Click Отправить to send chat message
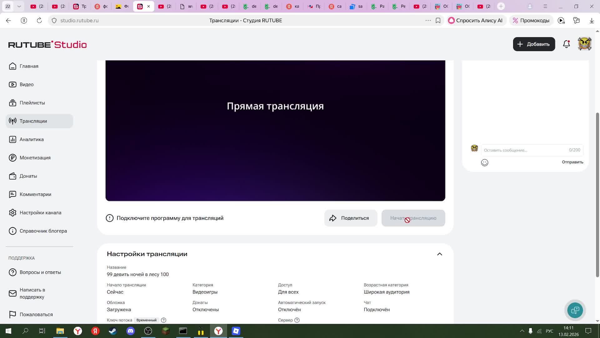600x338 pixels. point(572,162)
